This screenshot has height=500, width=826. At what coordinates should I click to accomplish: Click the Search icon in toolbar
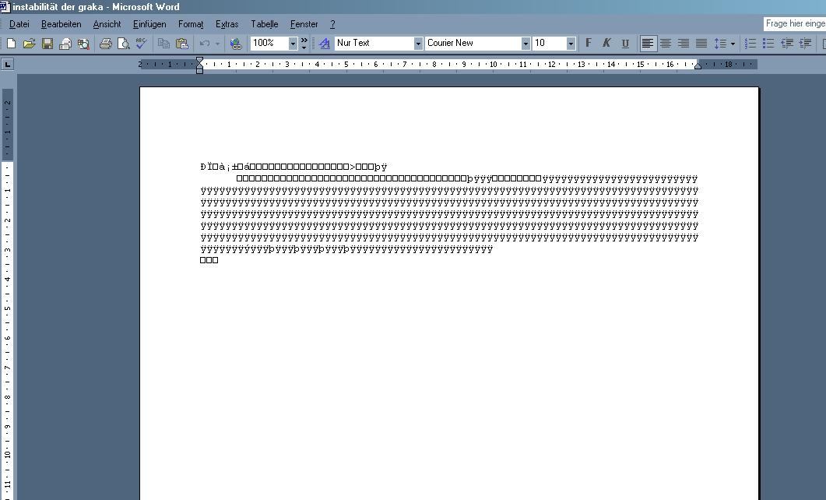(x=83, y=43)
